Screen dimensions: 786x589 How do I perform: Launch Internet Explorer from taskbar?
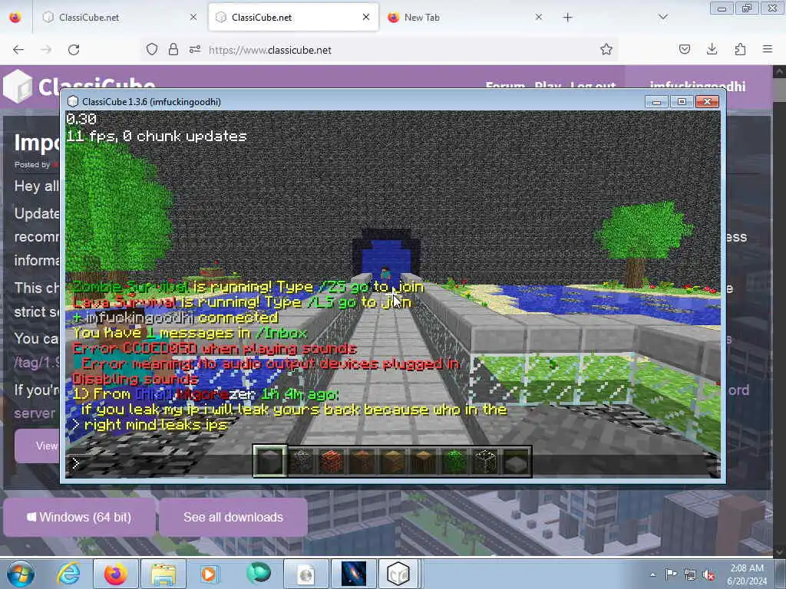point(68,574)
